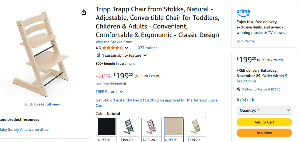Select the pink chair color option
Screen dimensions: 298x142
(x=151, y=127)
